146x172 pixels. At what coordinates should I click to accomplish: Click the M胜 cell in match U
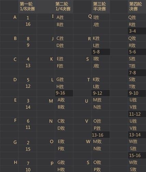97,100
